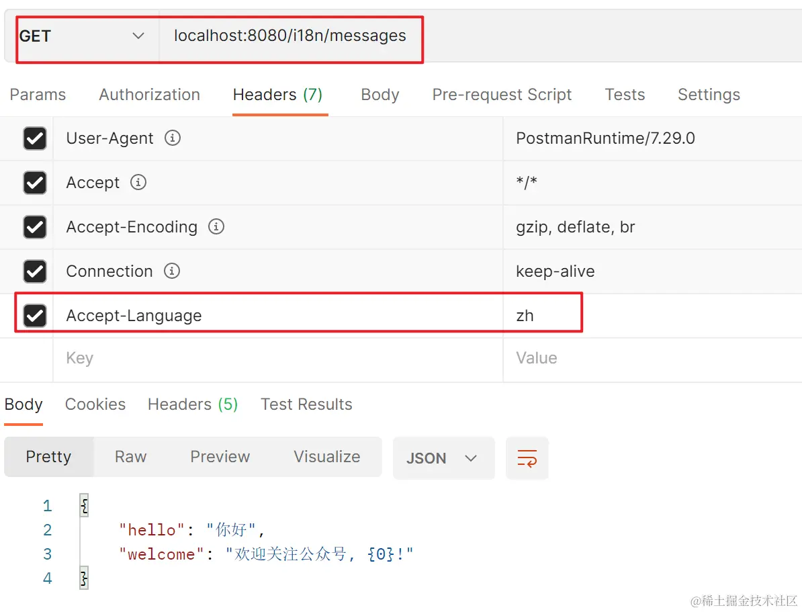This screenshot has width=802, height=612.
Task: Open the JSON format dropdown
Action: [443, 458]
